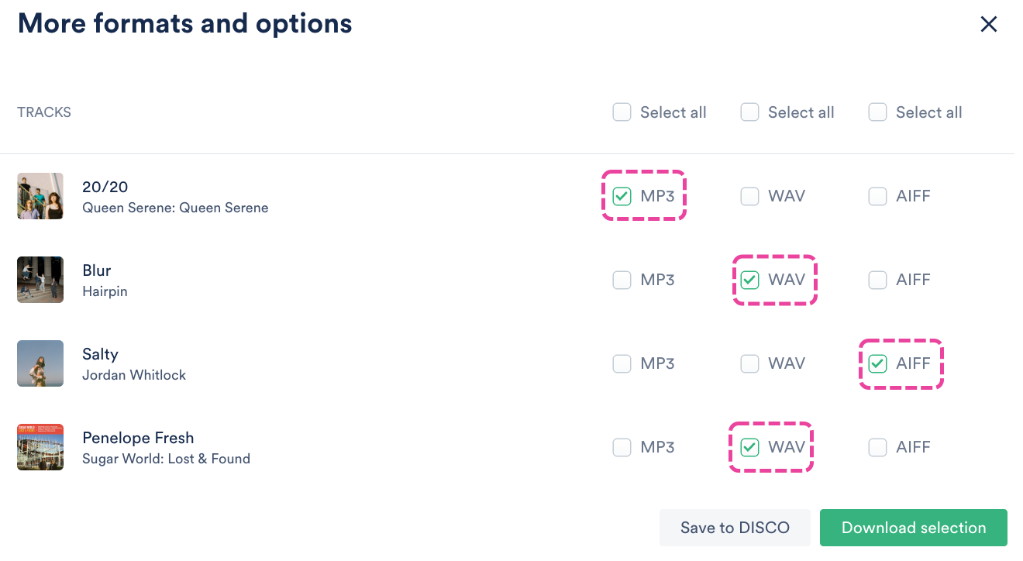The height and width of the screenshot is (561, 1023).
Task: Enable MP3 format for Salty
Action: (x=622, y=363)
